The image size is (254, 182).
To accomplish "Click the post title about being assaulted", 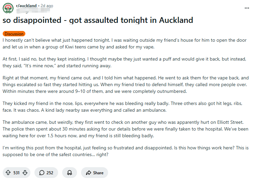I will [98, 20].
